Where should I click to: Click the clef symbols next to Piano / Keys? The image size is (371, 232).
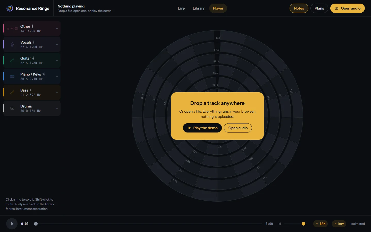(x=44, y=74)
